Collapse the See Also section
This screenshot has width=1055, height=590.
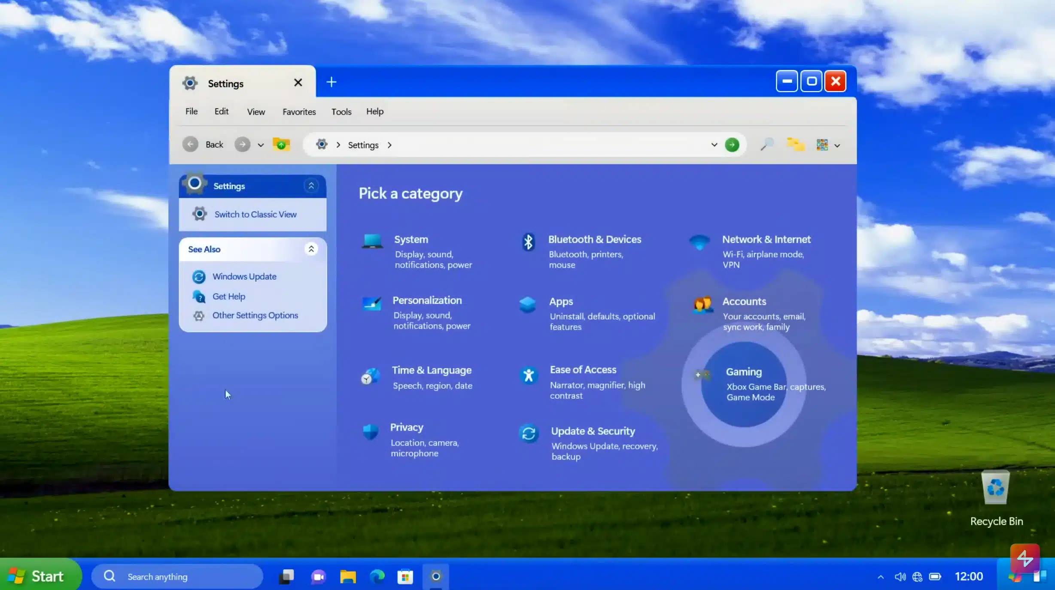[312, 248]
